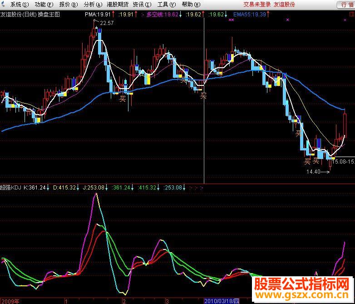Click the EMA55:19.39 indicator value
The image size is (355, 304).
point(250,15)
